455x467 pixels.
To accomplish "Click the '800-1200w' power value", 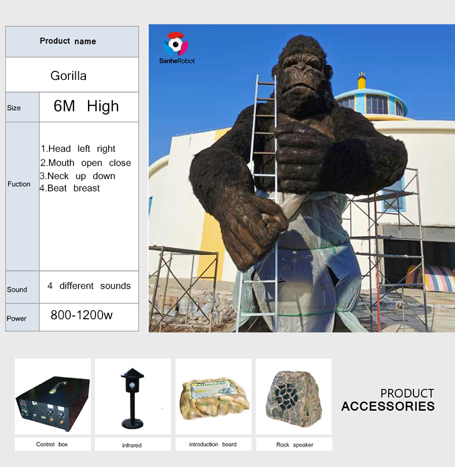I will tap(81, 315).
